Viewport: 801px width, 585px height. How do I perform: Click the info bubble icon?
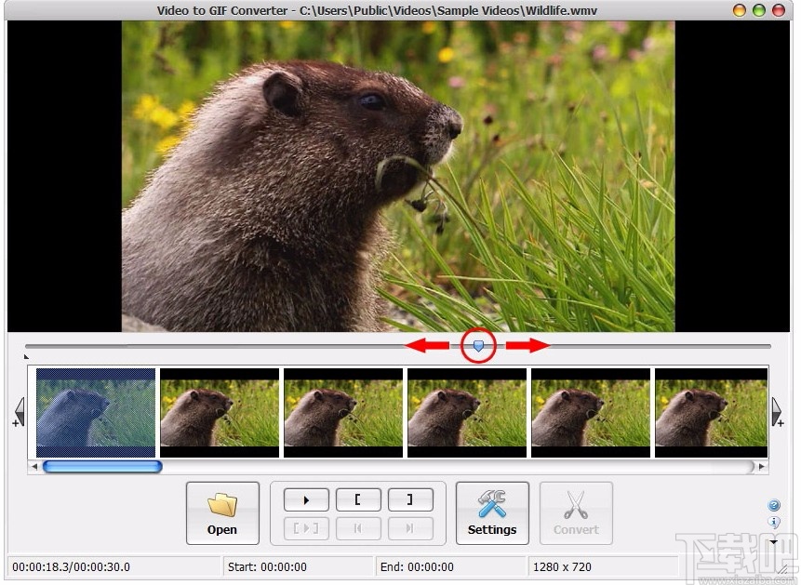tap(774, 523)
